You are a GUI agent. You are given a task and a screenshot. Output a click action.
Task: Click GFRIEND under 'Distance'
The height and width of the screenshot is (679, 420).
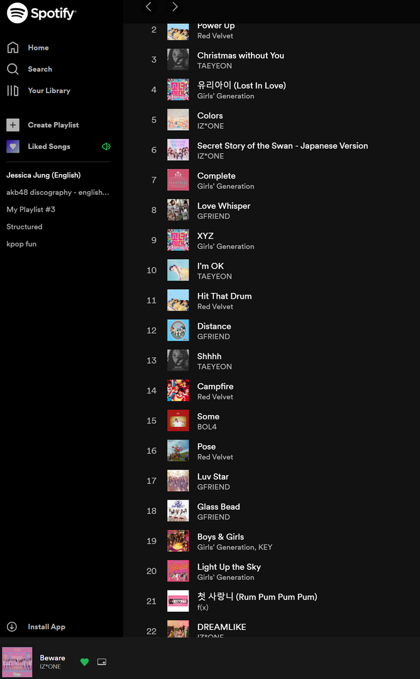point(214,336)
